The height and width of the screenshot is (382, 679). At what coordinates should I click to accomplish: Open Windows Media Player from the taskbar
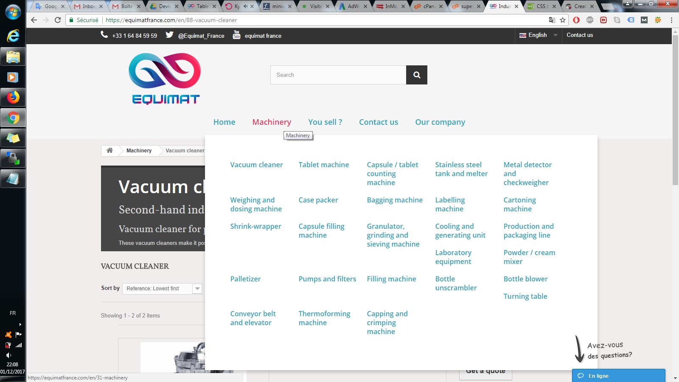tap(13, 77)
